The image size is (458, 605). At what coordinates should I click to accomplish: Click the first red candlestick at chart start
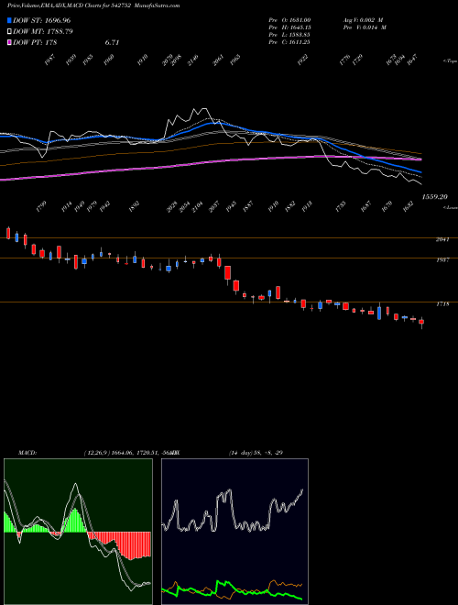[8, 233]
